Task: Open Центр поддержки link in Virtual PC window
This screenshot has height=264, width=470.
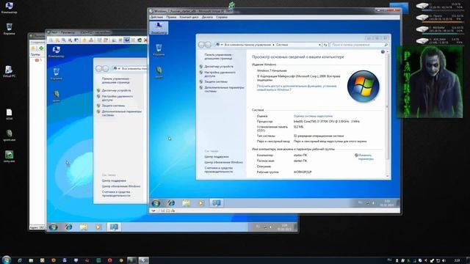Action: click(x=217, y=156)
